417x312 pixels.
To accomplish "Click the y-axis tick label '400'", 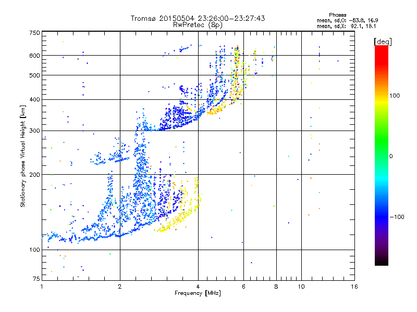I will point(34,100).
